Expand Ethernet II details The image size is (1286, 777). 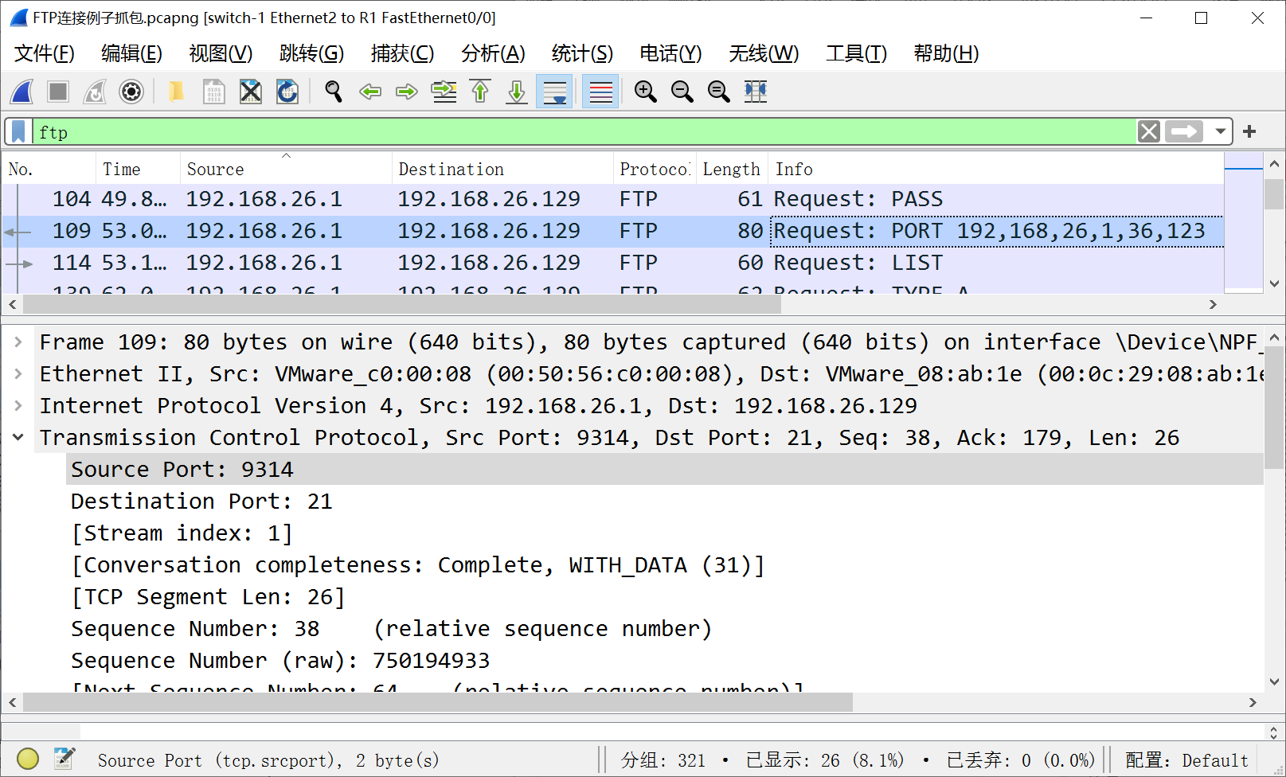tap(18, 374)
